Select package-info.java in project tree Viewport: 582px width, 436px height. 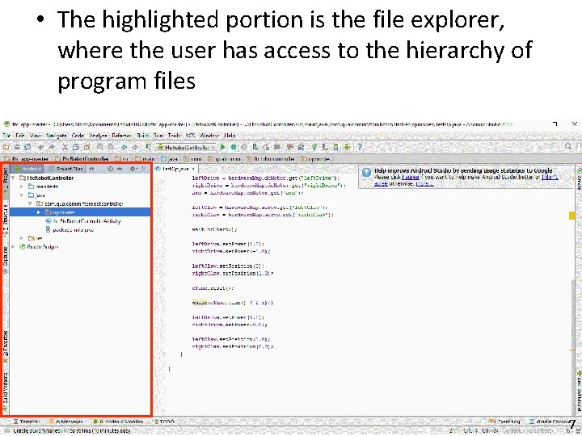pyautogui.click(x=70, y=230)
